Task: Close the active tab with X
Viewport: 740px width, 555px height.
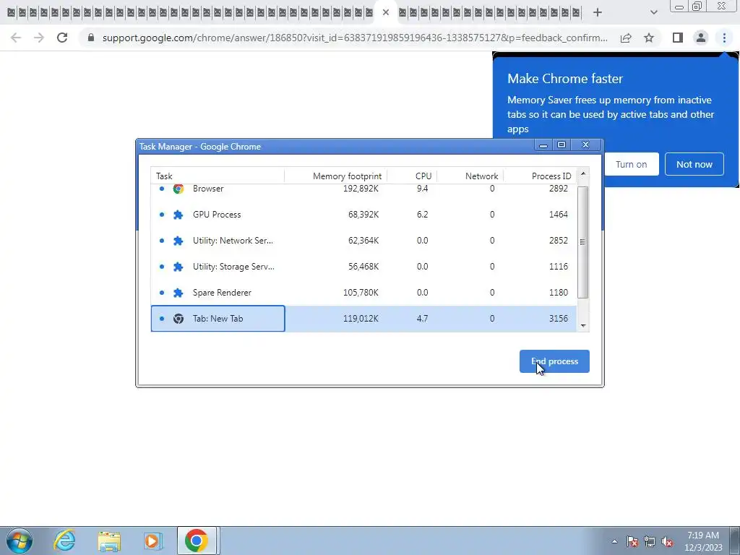Action: point(386,13)
